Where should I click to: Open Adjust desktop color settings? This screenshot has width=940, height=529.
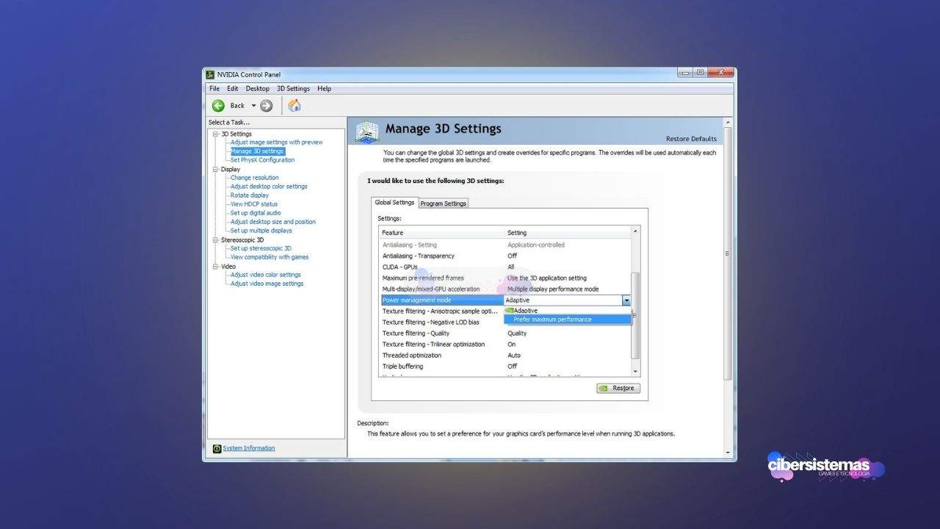coord(269,187)
